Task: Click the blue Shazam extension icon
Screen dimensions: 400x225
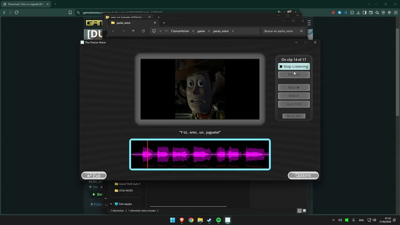Action: point(340,12)
